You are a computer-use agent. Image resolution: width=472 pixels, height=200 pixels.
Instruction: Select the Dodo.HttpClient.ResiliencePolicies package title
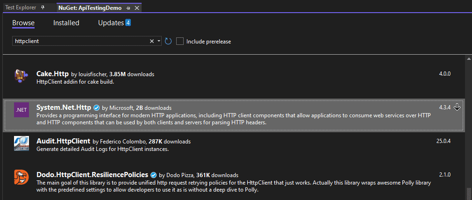pos(92,174)
